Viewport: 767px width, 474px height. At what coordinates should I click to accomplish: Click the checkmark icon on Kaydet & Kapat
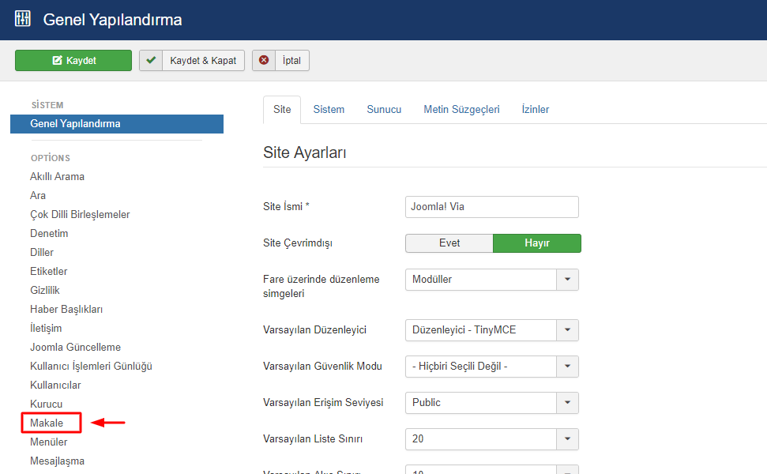click(151, 61)
